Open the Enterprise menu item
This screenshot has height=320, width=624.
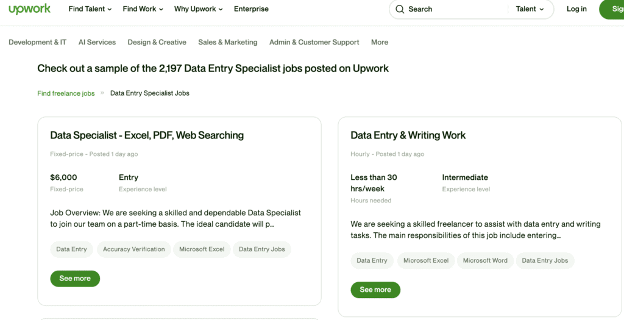click(251, 9)
